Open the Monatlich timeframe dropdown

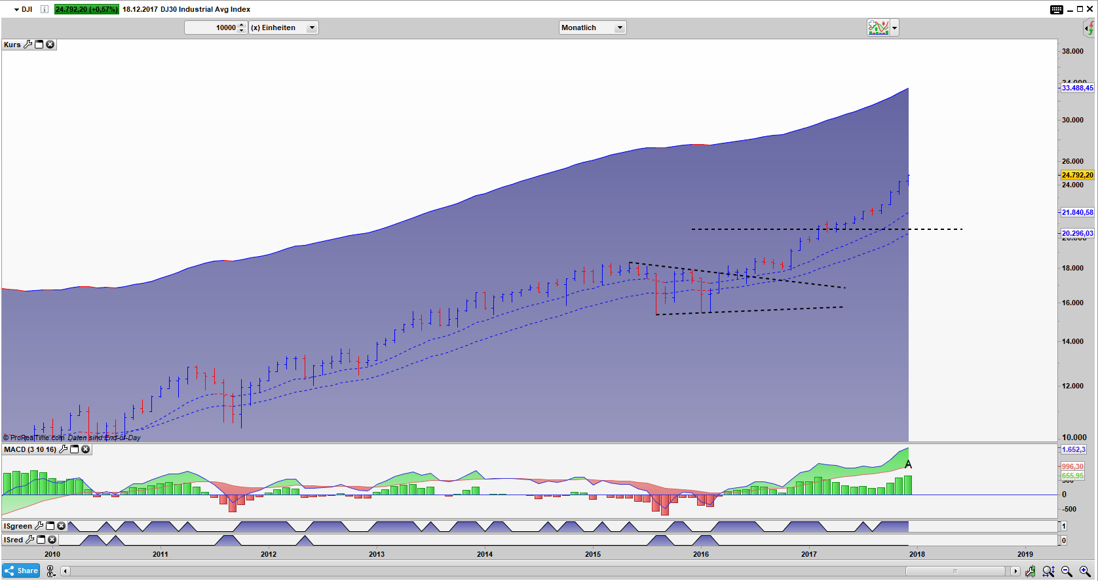(593, 28)
